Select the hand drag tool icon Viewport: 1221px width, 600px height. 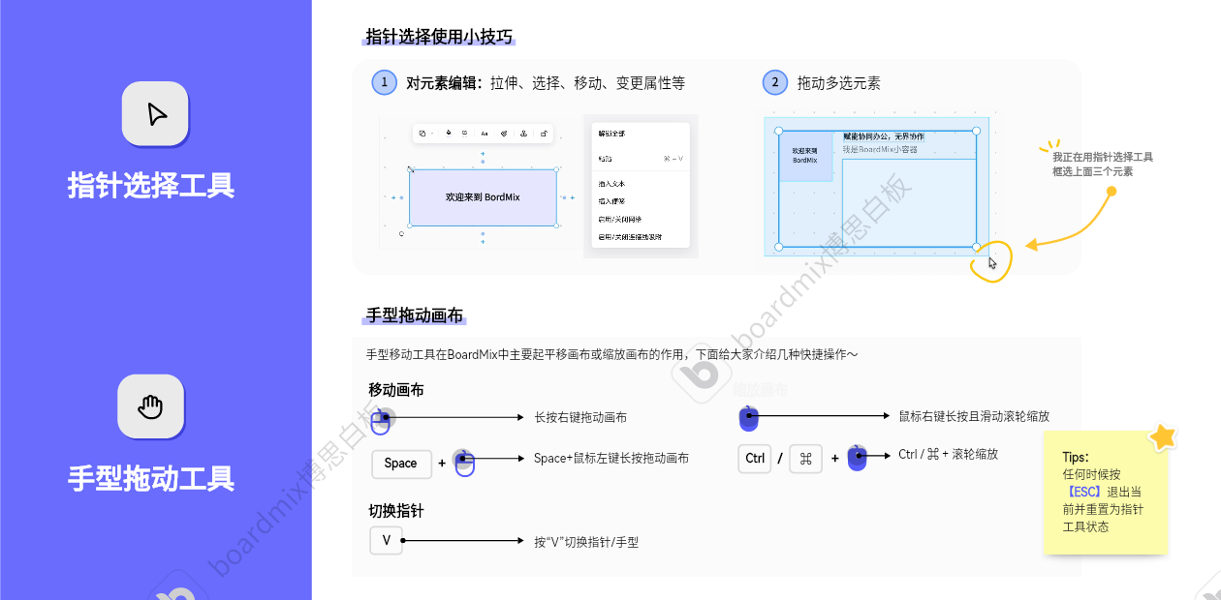(150, 406)
